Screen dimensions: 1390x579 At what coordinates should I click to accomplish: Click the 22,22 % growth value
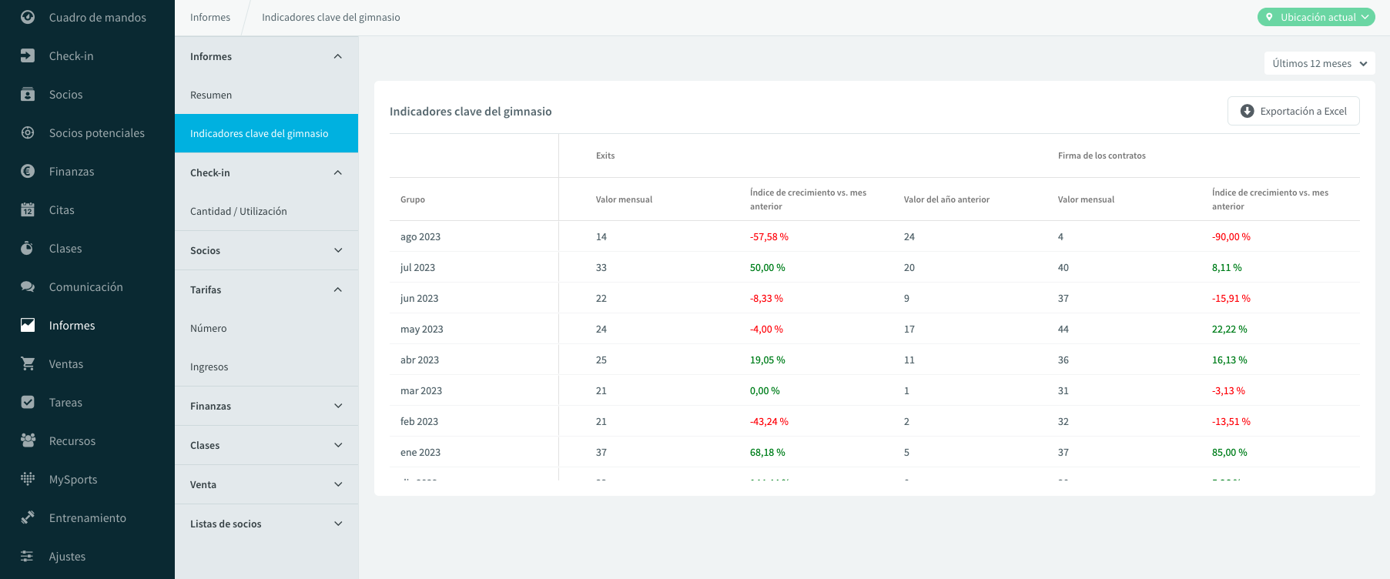pyautogui.click(x=1230, y=329)
